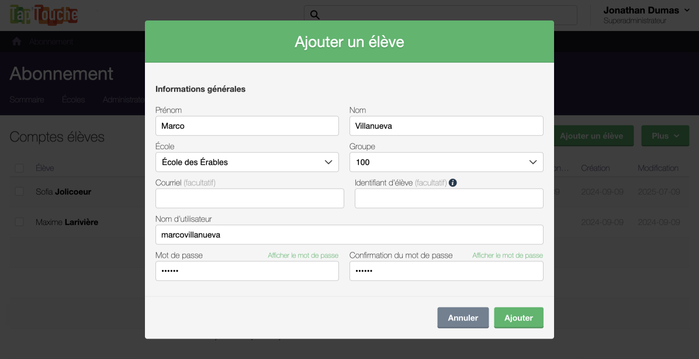This screenshot has height=359, width=699.
Task: Click the TapTouche logo
Action: click(44, 15)
